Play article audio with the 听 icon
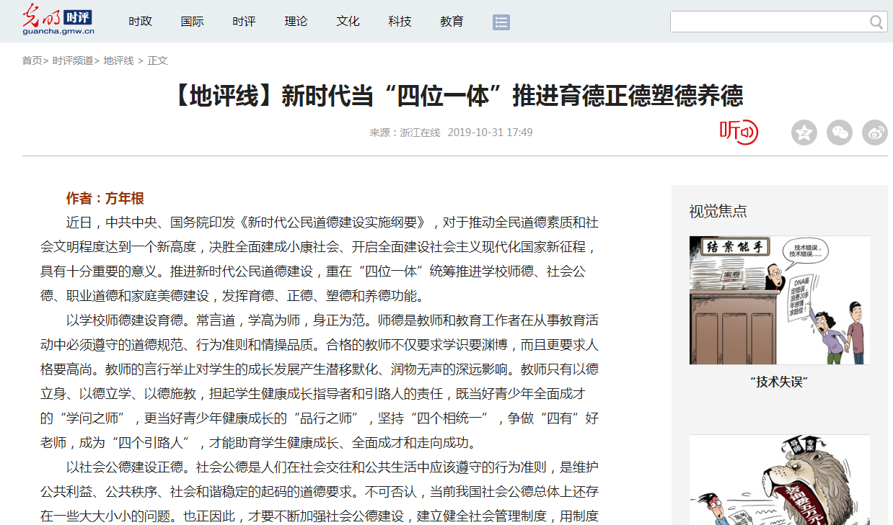893x525 pixels. 739,132
